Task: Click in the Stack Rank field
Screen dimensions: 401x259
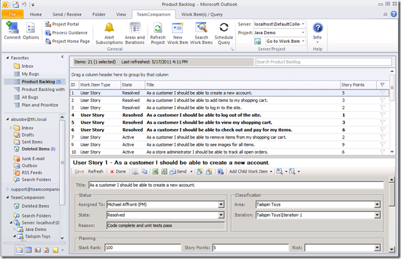Action: point(143,248)
